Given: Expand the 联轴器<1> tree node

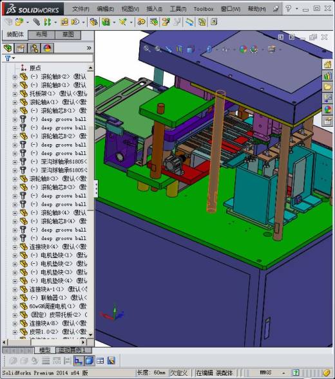Looking at the screenshot, I should point(15,298).
